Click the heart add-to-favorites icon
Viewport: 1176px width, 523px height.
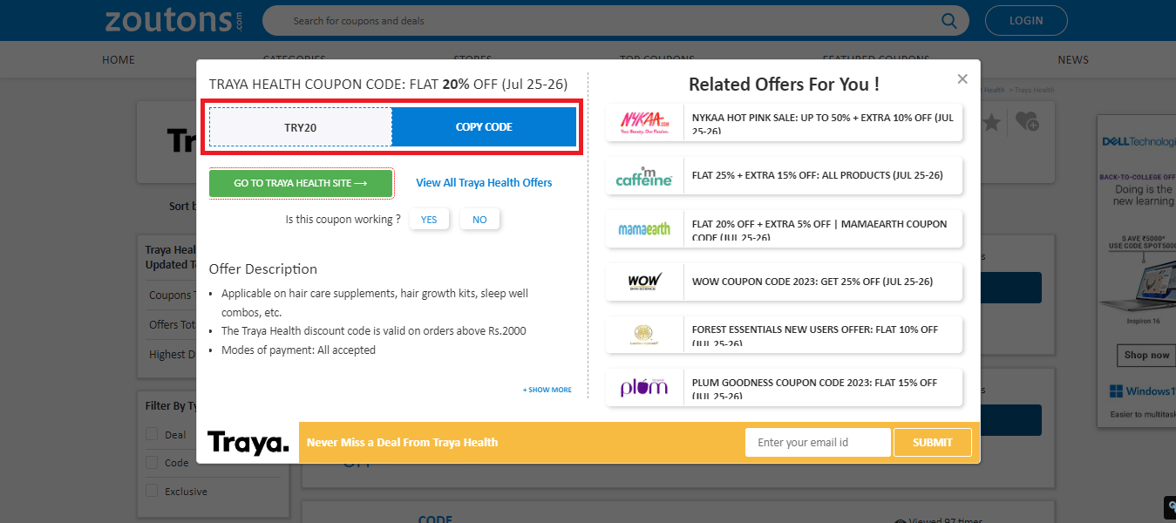[x=1027, y=122]
